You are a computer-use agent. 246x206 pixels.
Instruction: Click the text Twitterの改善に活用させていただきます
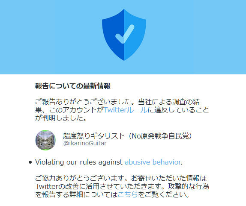click(x=100, y=186)
